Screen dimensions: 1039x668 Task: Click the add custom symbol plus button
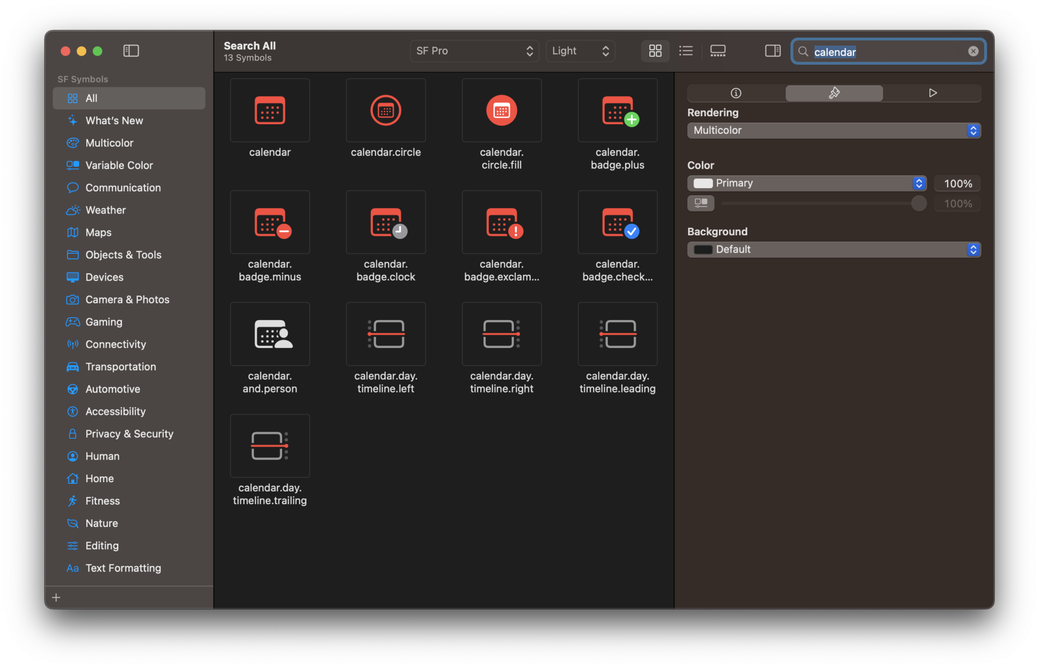tap(56, 597)
